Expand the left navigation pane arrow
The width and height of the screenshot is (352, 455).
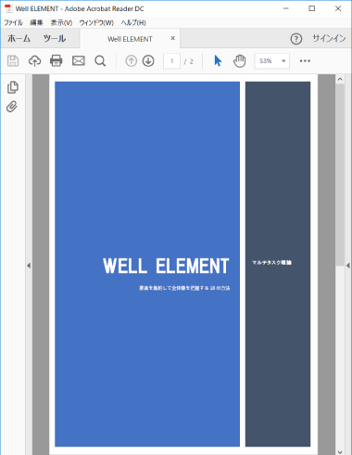29,266
